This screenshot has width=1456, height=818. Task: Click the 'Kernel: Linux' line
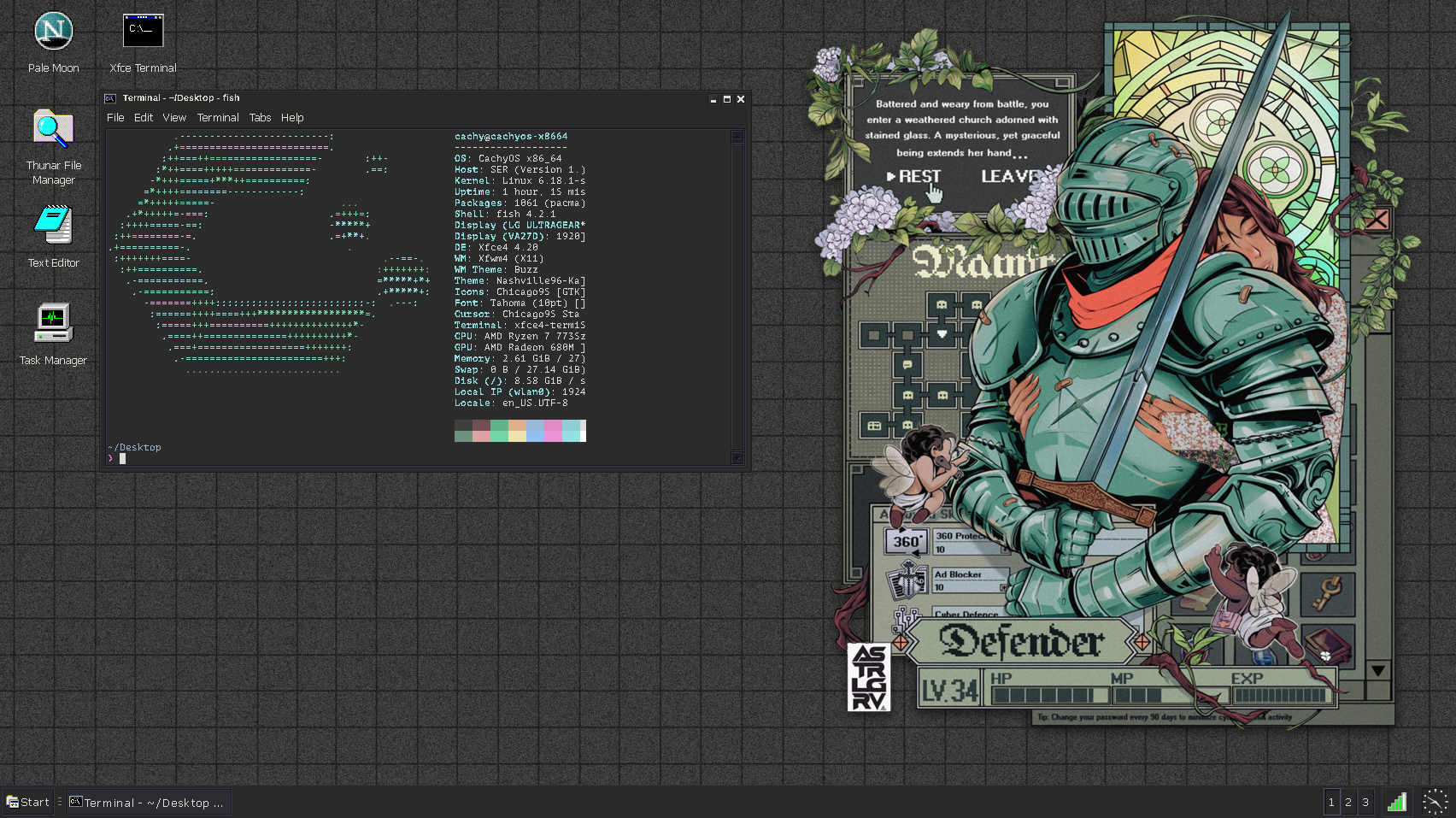520,181
